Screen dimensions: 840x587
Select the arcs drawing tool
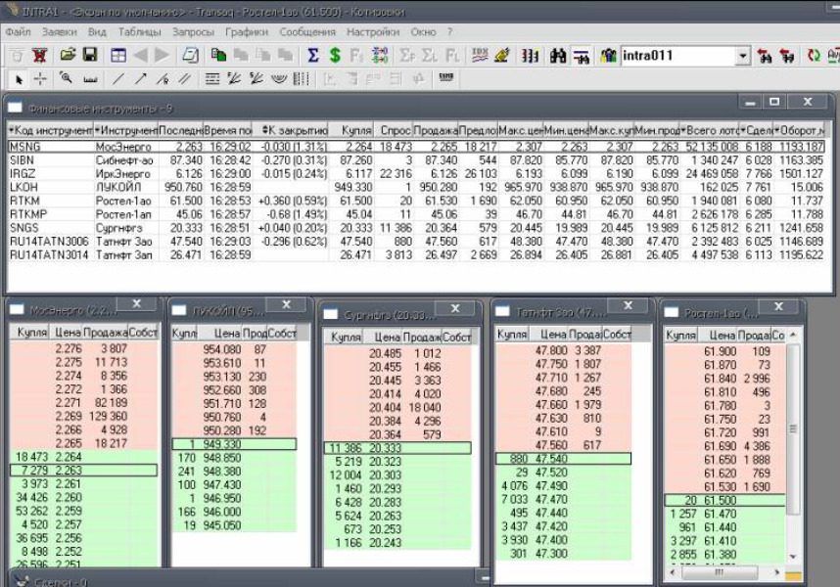pyautogui.click(x=279, y=79)
